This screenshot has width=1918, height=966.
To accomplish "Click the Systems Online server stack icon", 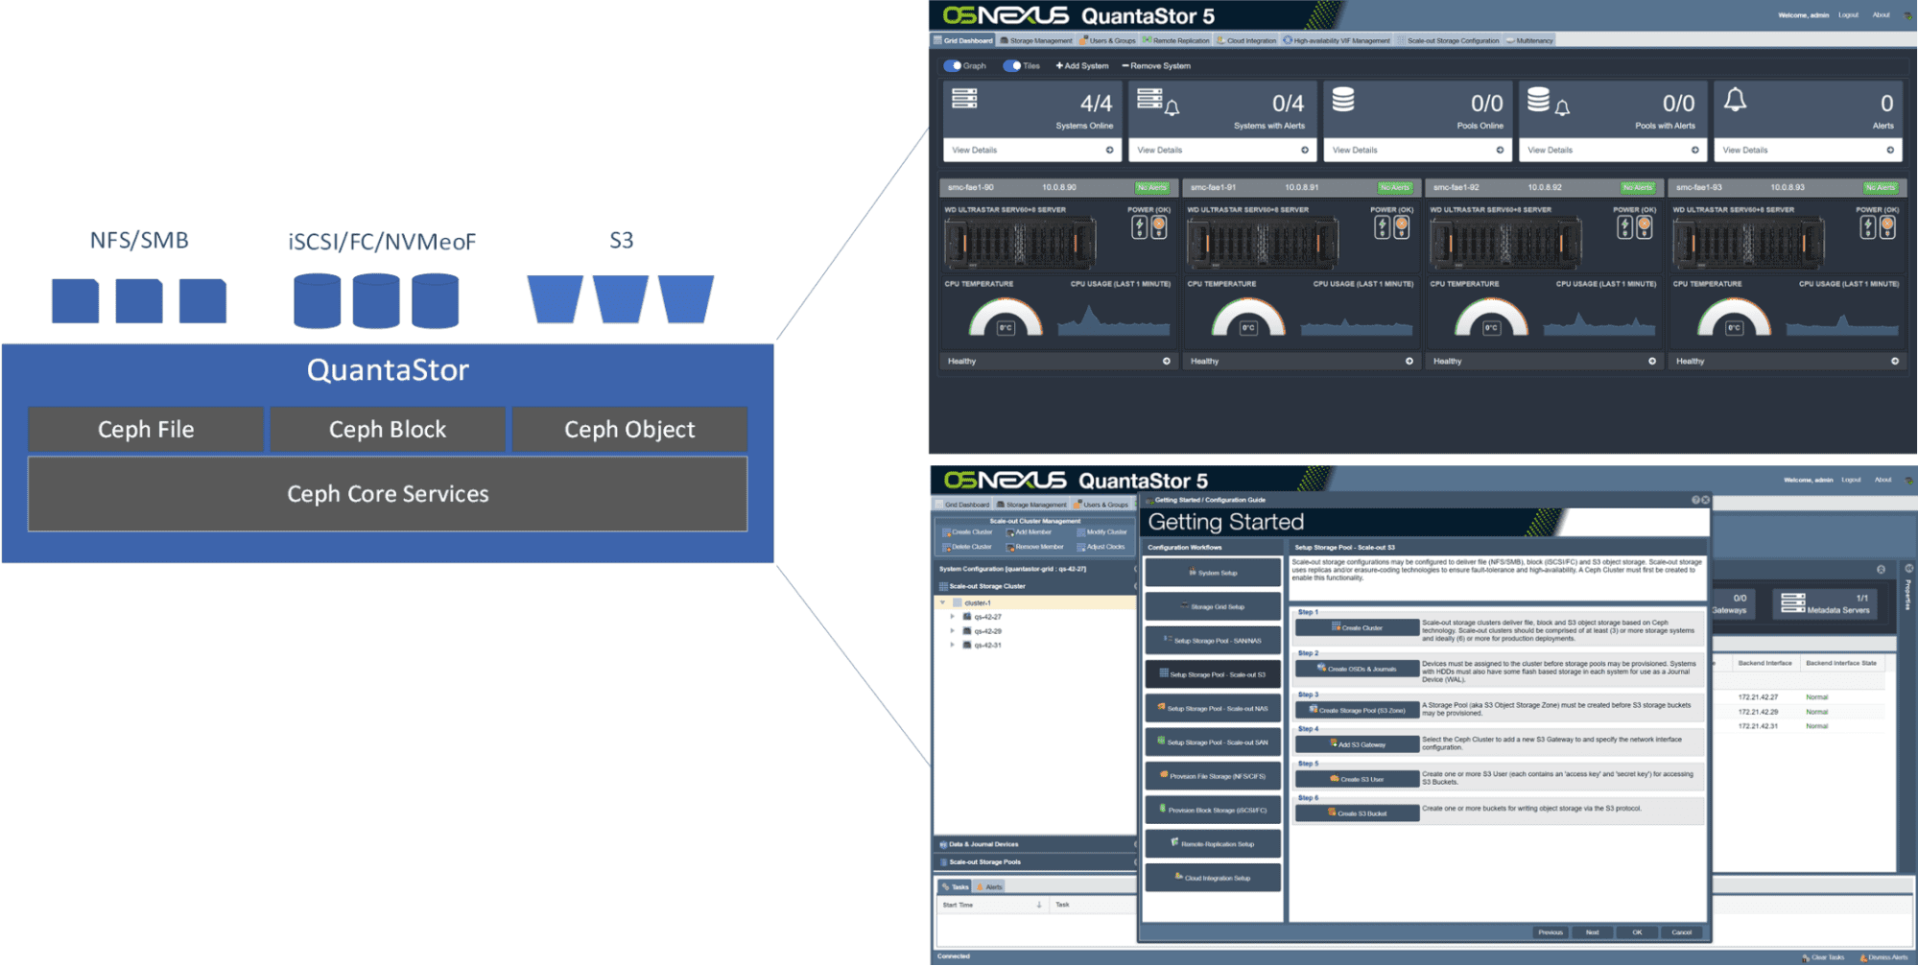I will pos(964,99).
